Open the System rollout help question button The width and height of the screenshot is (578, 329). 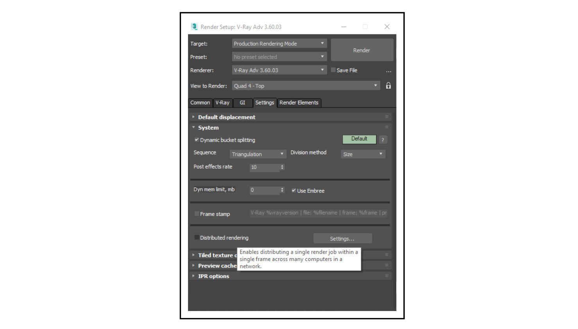click(x=383, y=140)
